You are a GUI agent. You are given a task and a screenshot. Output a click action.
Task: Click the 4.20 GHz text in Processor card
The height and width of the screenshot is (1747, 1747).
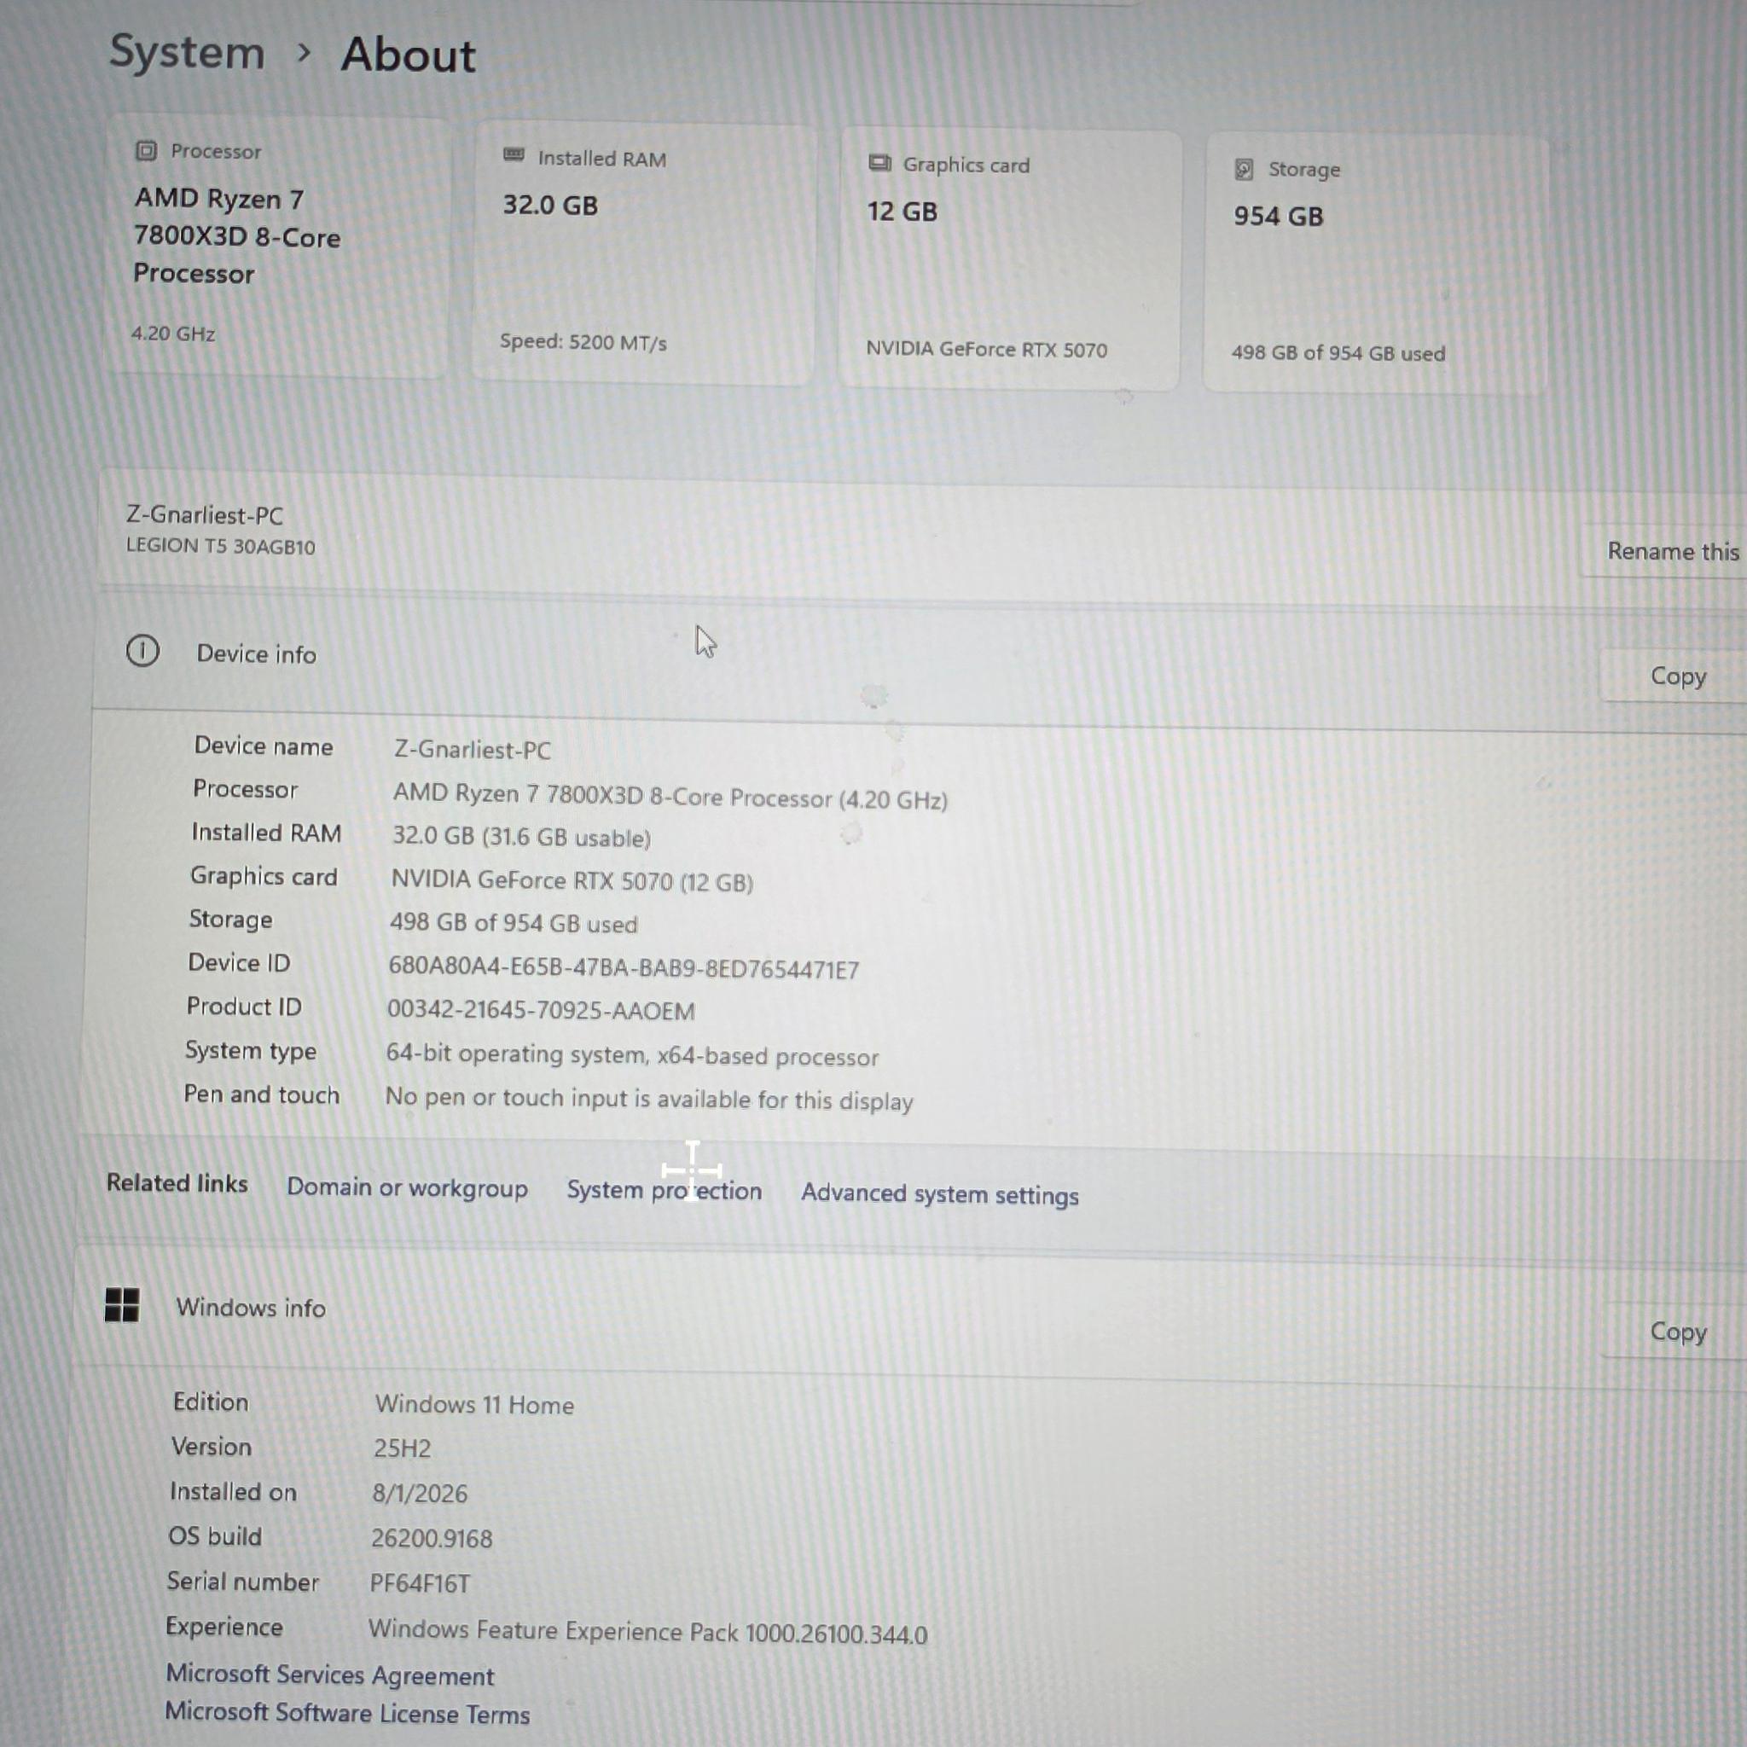172,333
